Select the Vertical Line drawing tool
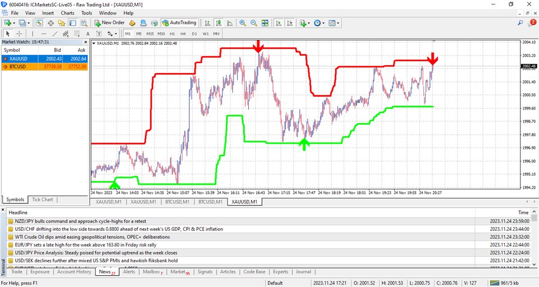 click(x=33, y=34)
